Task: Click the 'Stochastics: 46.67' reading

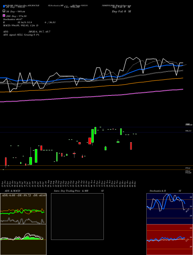Action: tap(12, 19)
